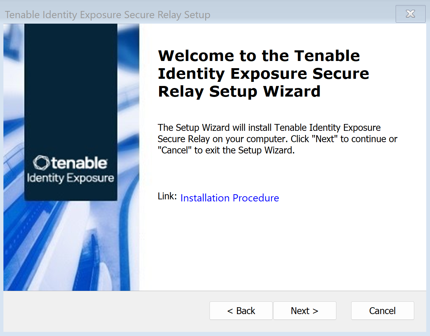The width and height of the screenshot is (430, 336).
Task: Close the setup window with the X
Action: tap(410, 14)
